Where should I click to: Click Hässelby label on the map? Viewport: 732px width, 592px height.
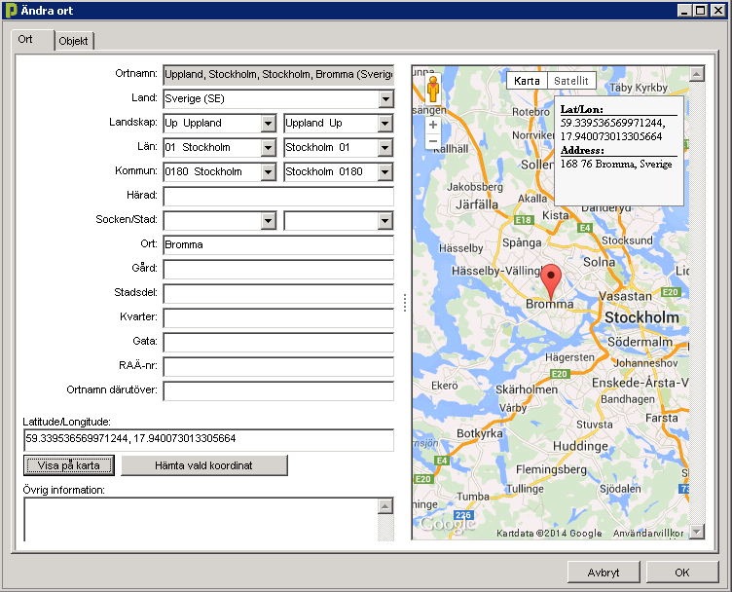click(x=460, y=248)
